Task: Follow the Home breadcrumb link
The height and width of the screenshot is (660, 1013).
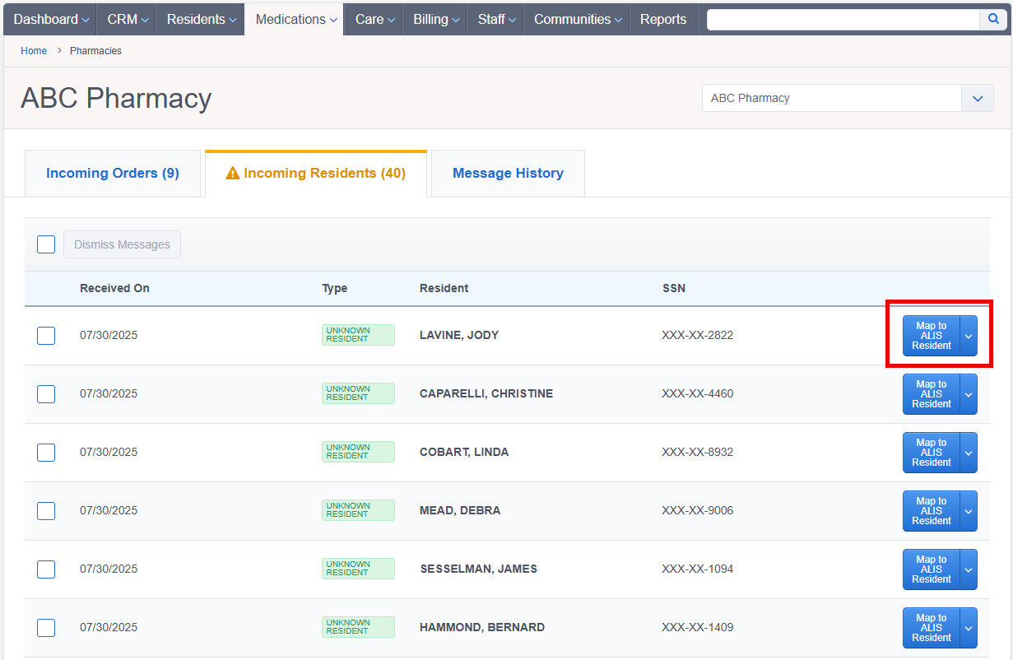Action: (34, 51)
